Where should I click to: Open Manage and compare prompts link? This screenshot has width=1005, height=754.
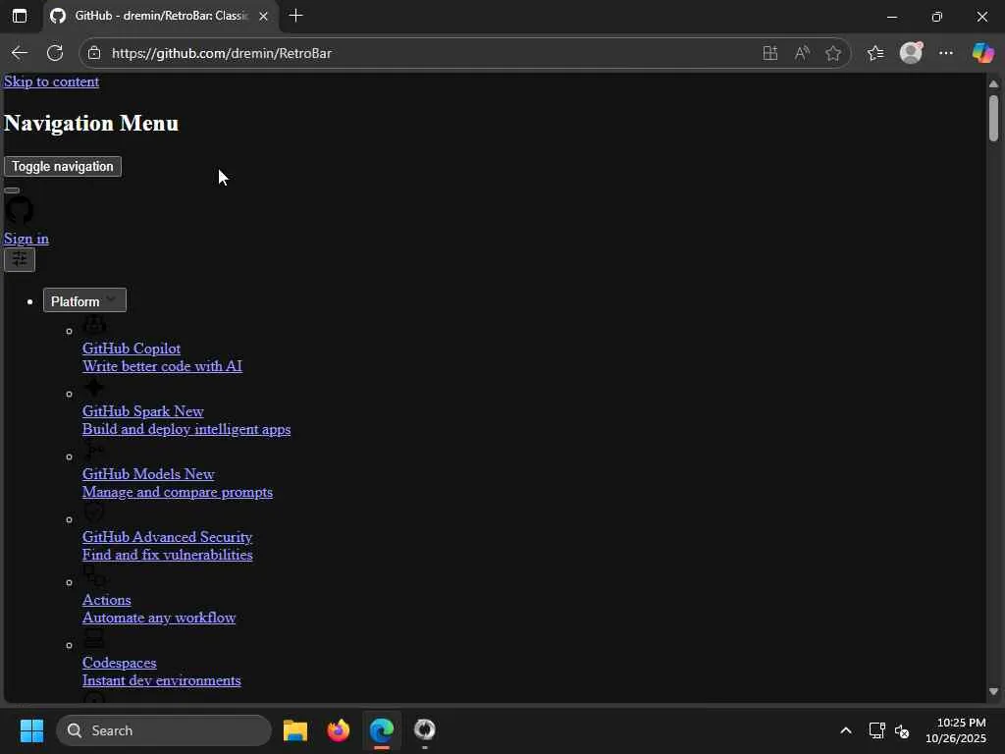(178, 492)
